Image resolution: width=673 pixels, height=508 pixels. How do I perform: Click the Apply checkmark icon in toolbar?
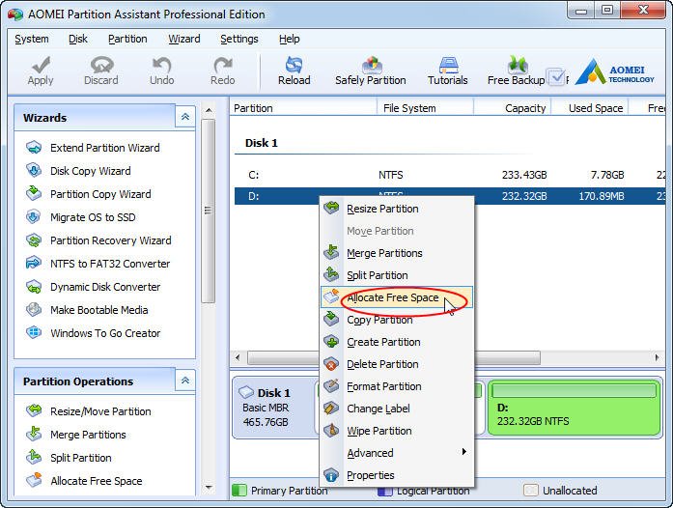tap(41, 65)
